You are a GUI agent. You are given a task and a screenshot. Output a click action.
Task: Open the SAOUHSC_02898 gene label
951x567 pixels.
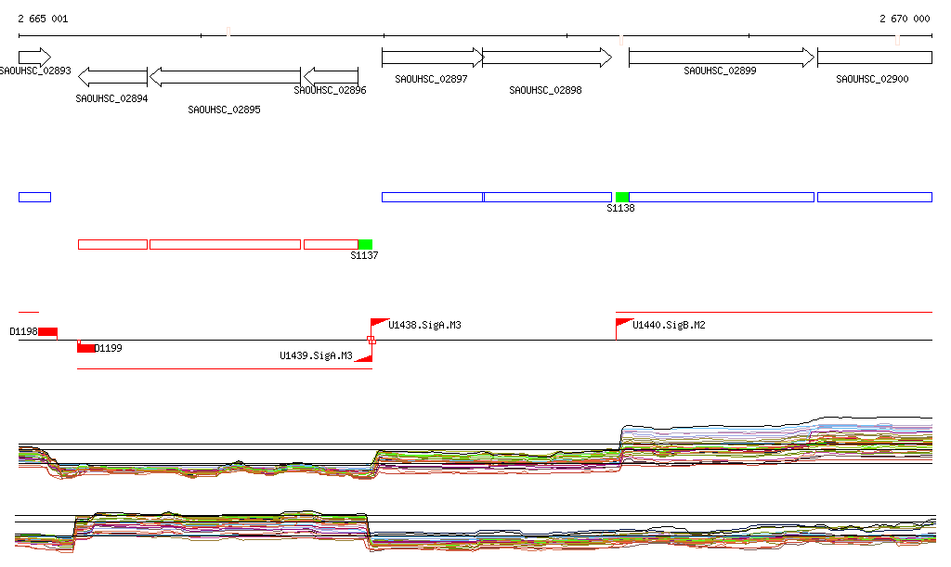545,91
